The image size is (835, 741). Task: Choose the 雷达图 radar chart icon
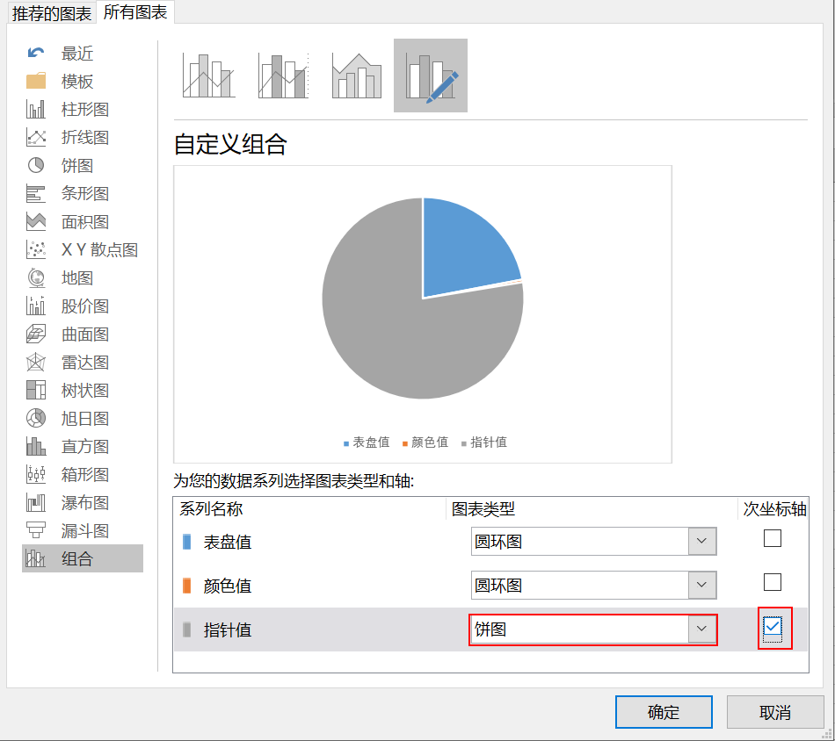[x=36, y=363]
